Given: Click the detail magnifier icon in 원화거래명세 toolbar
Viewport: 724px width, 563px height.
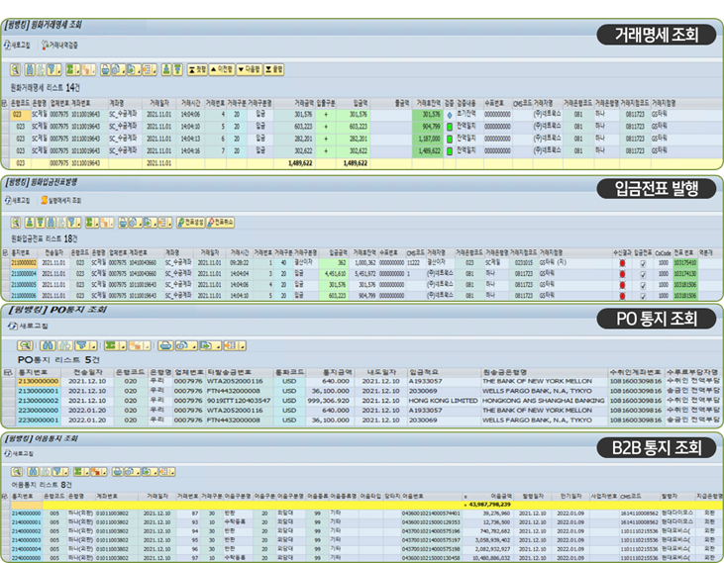Looking at the screenshot, I should (17, 69).
